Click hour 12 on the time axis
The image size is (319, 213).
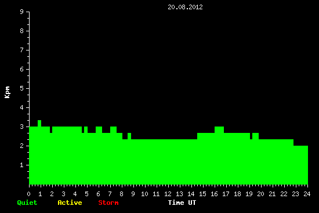[x=168, y=194]
